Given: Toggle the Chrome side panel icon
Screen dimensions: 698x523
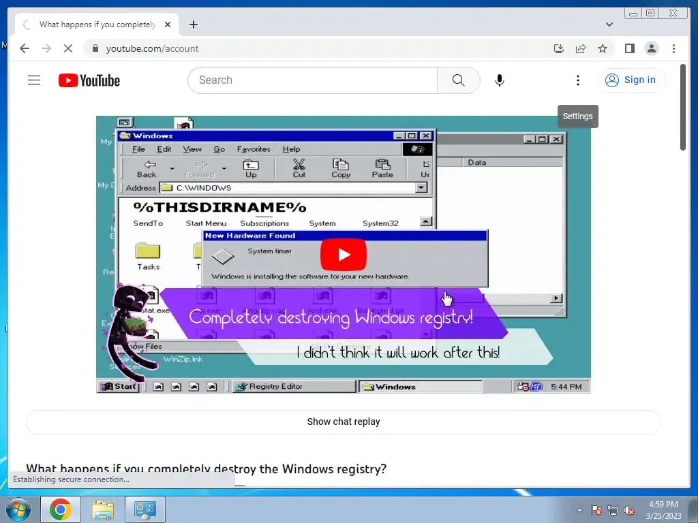Looking at the screenshot, I should coord(629,48).
